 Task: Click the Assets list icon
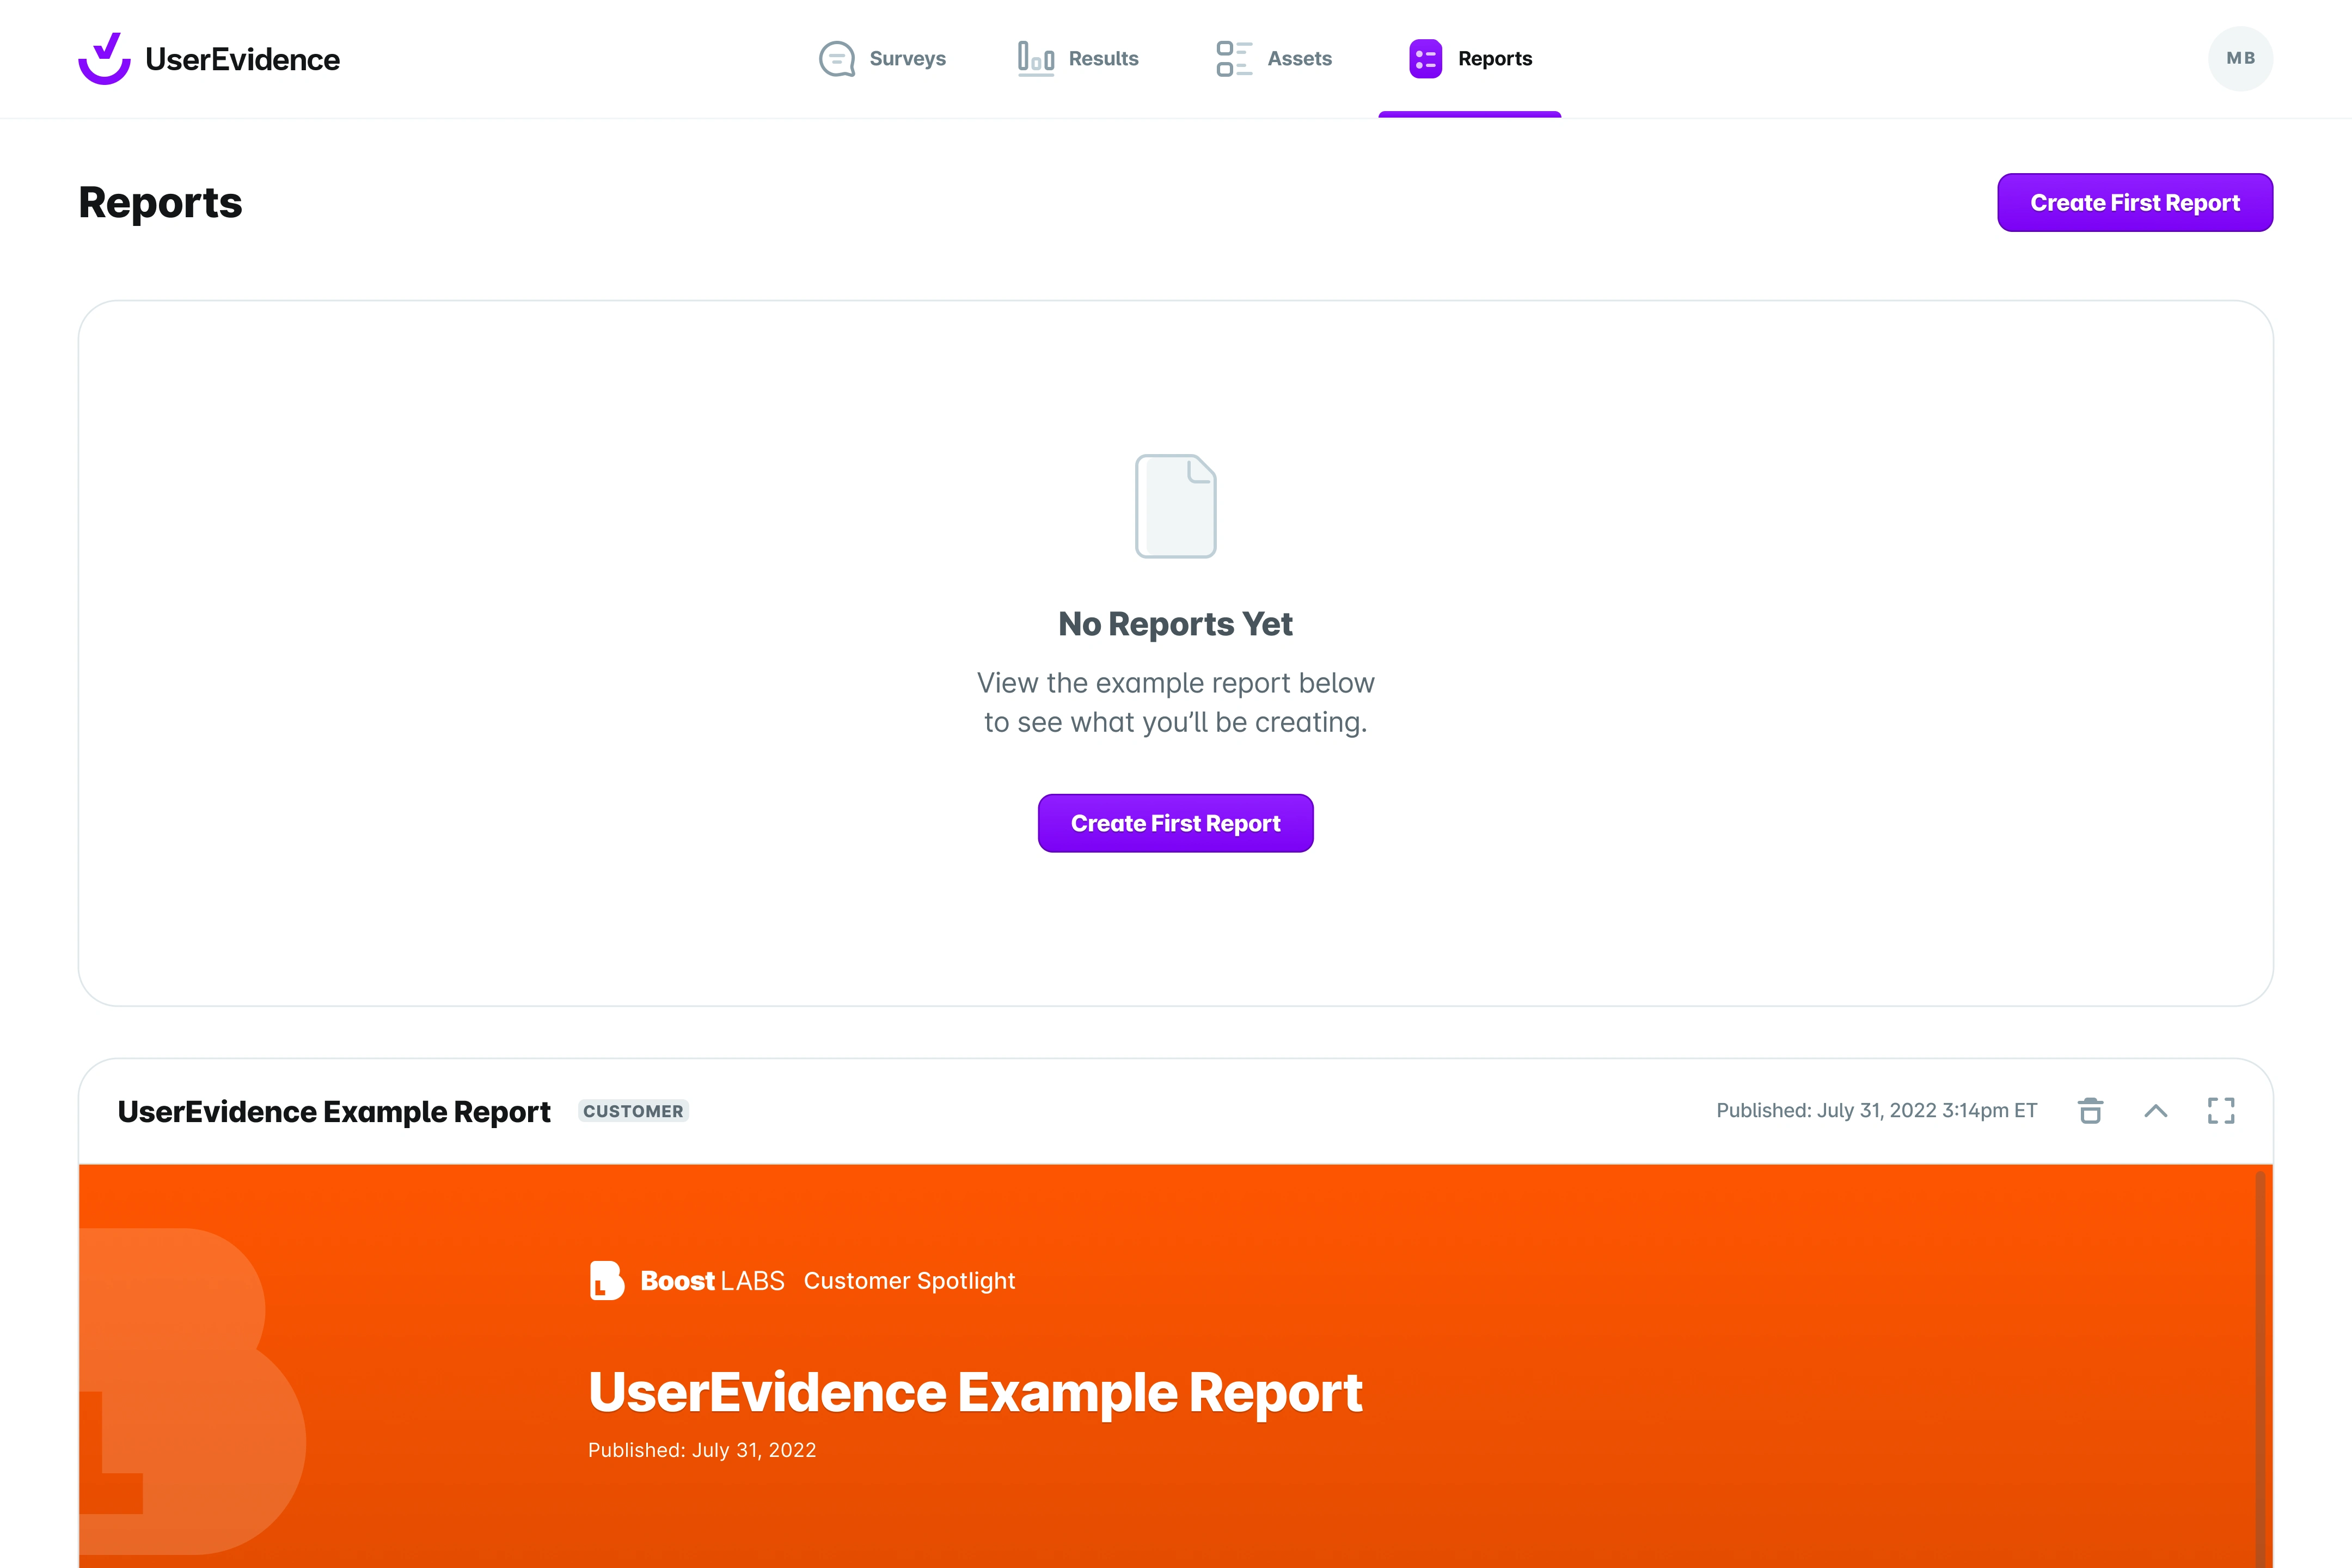click(1234, 58)
